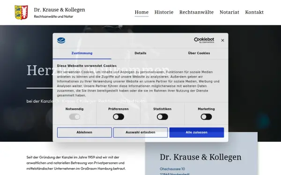Click the Diese Webseite verwendet Cookies heading
Screen dimensions: 281x175
point(87,66)
